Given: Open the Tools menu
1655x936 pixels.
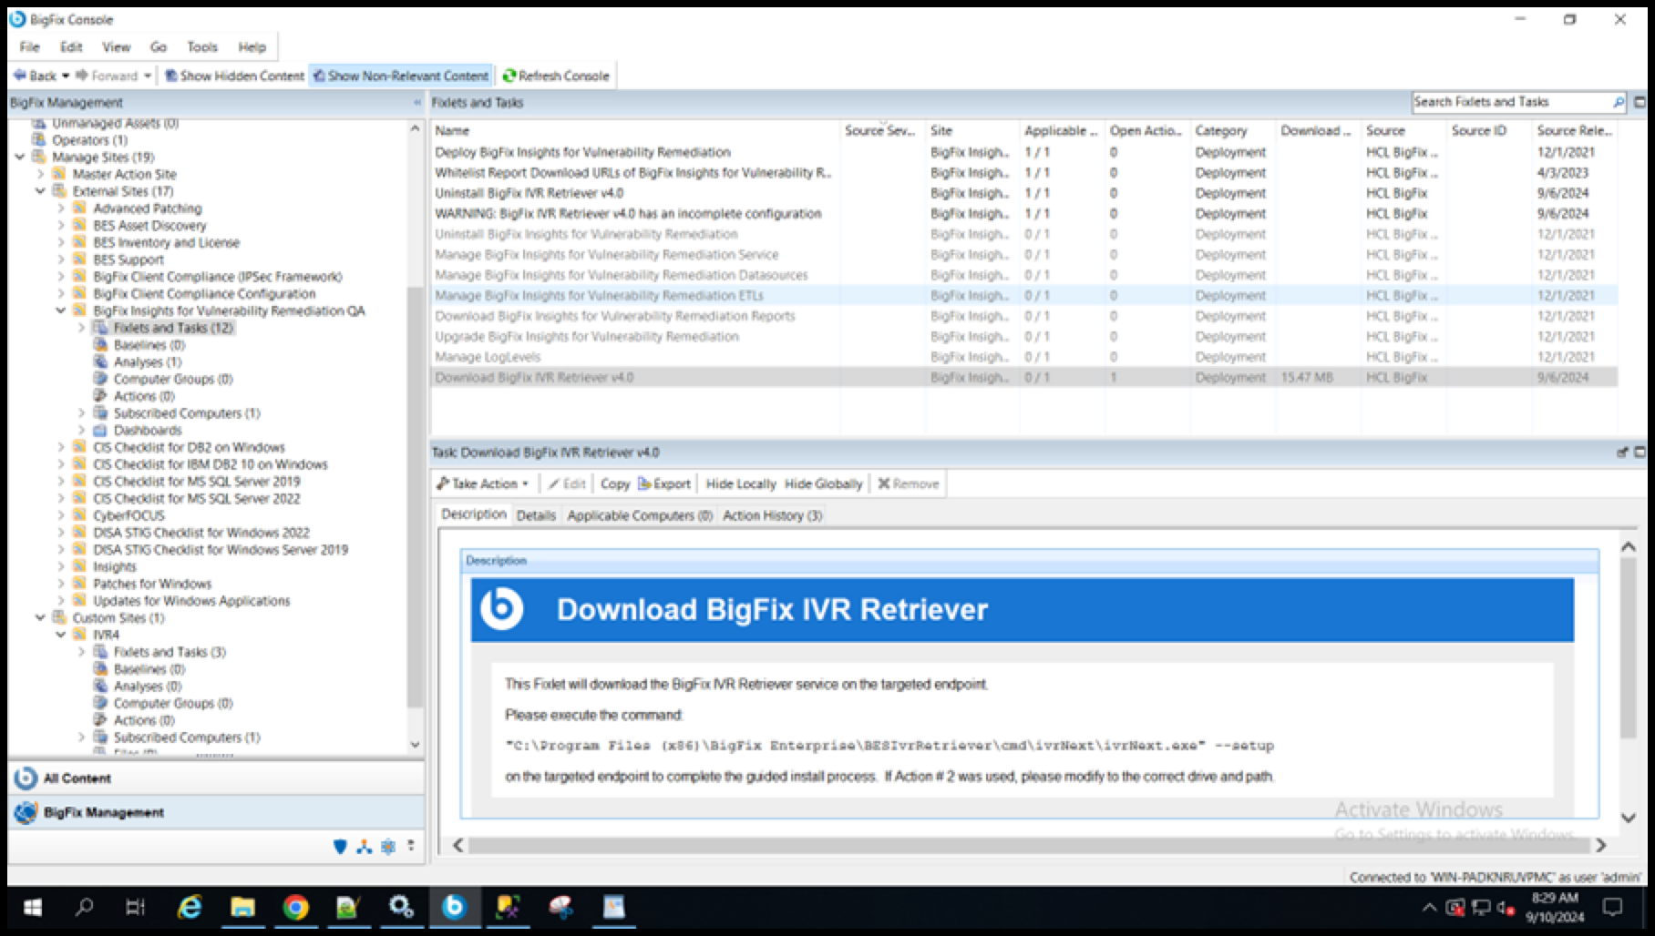Looking at the screenshot, I should pyautogui.click(x=202, y=47).
